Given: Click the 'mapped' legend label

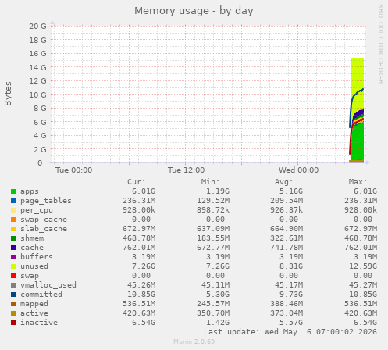Looking at the screenshot, I should 34,304.
